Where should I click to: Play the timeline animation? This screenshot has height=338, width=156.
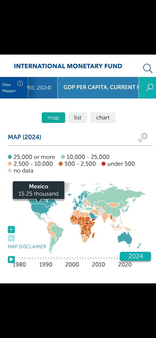11,259
